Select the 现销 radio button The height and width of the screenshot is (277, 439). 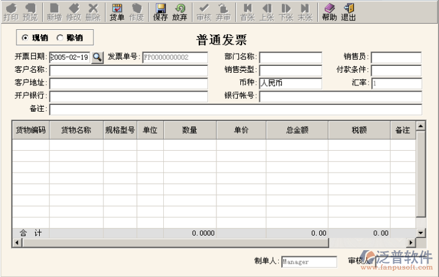25,38
